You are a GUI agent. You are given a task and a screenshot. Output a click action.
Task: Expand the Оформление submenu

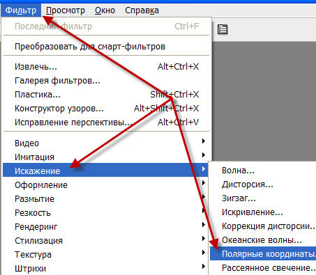pos(105,185)
